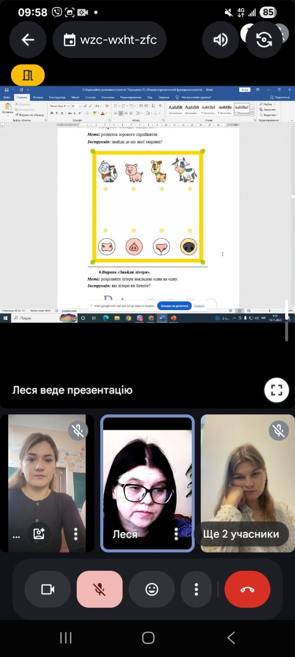Viewport: 295px width, 657px height.
Task: Open more options in the call bar
Action: click(x=196, y=589)
